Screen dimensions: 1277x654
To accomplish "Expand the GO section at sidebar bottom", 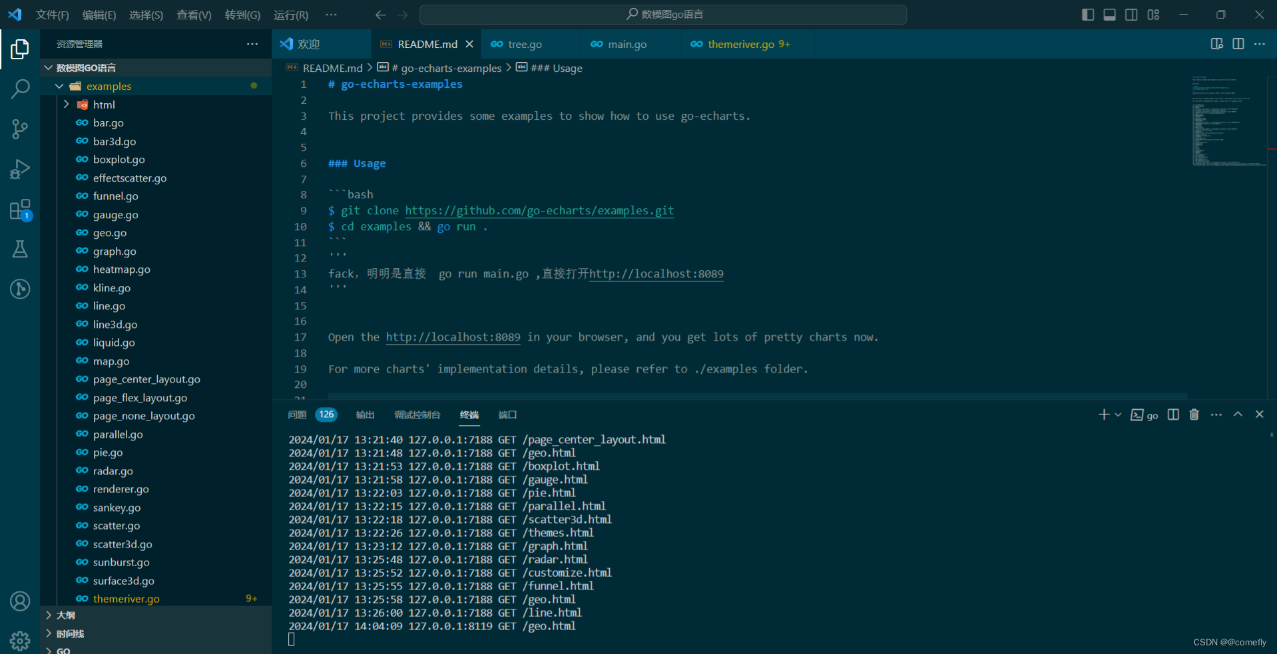I will [x=49, y=650].
